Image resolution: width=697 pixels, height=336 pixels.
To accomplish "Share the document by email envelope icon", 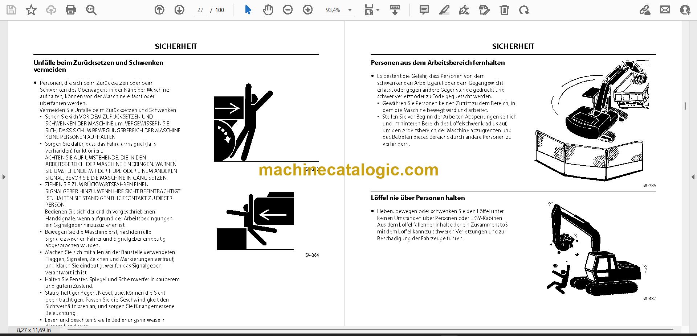I will tap(665, 10).
